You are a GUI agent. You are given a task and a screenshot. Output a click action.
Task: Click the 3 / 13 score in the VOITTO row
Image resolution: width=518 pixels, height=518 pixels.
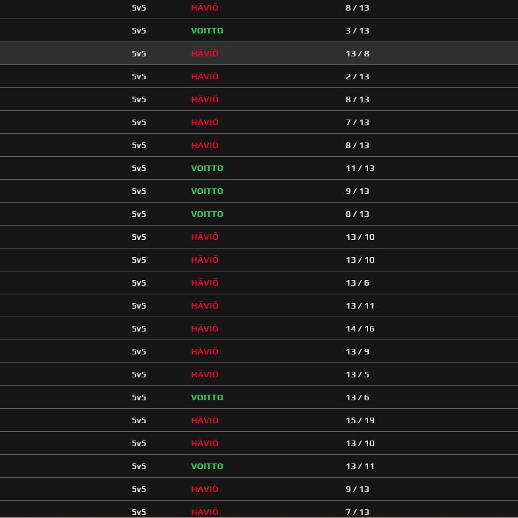(357, 31)
